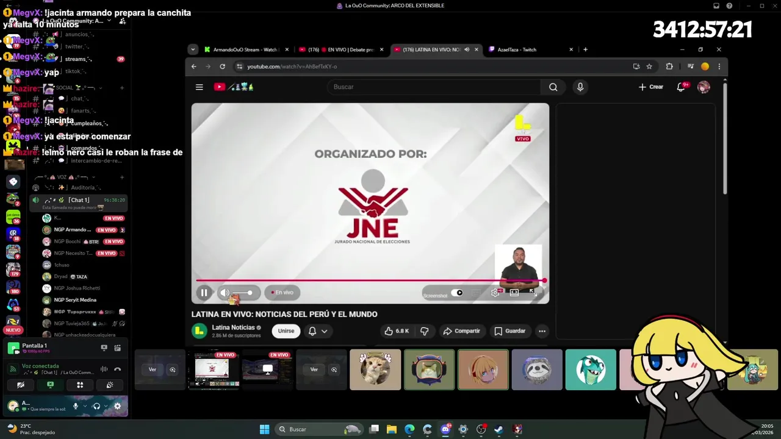Expand the browser tab search dropdown

pyautogui.click(x=193, y=49)
